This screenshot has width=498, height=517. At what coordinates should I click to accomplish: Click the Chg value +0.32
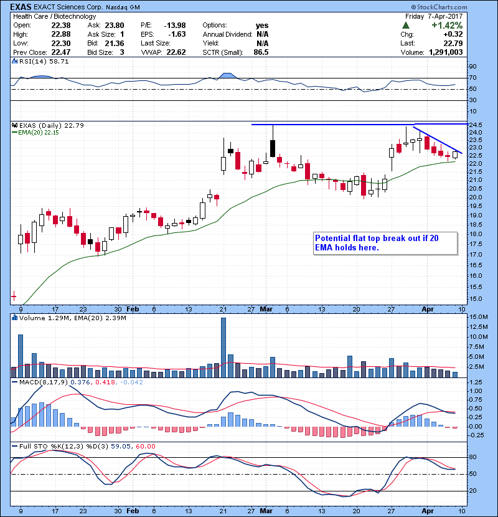tap(453, 34)
